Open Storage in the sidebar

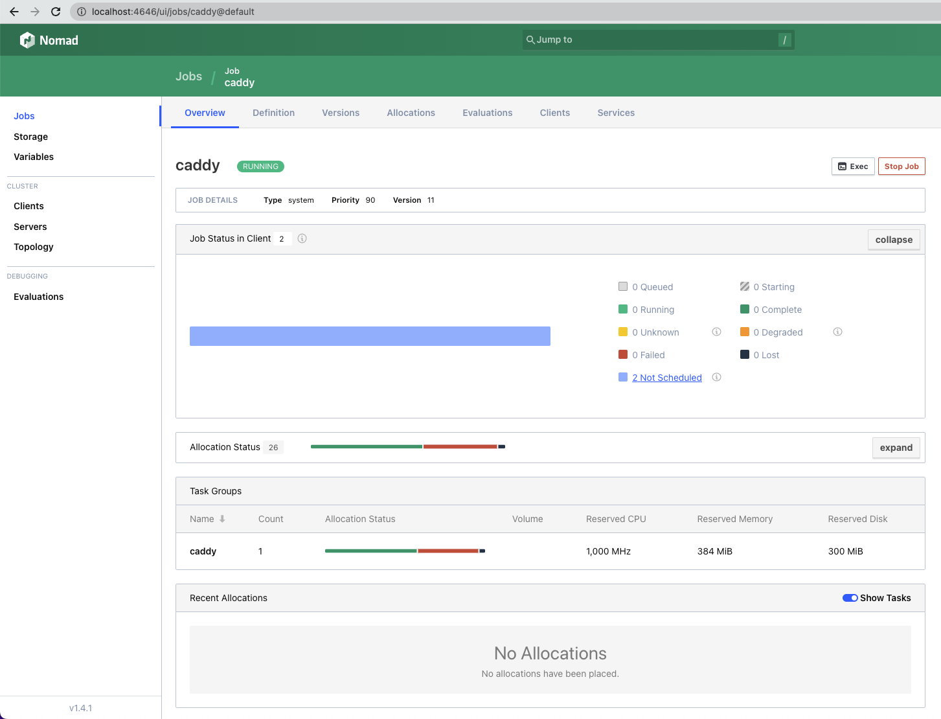30,137
